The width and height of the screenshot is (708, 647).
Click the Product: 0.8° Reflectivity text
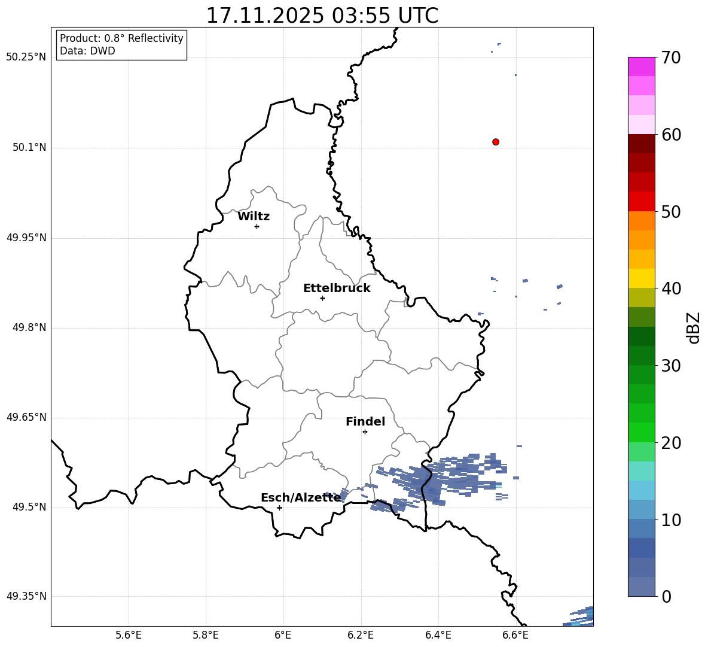tap(121, 38)
